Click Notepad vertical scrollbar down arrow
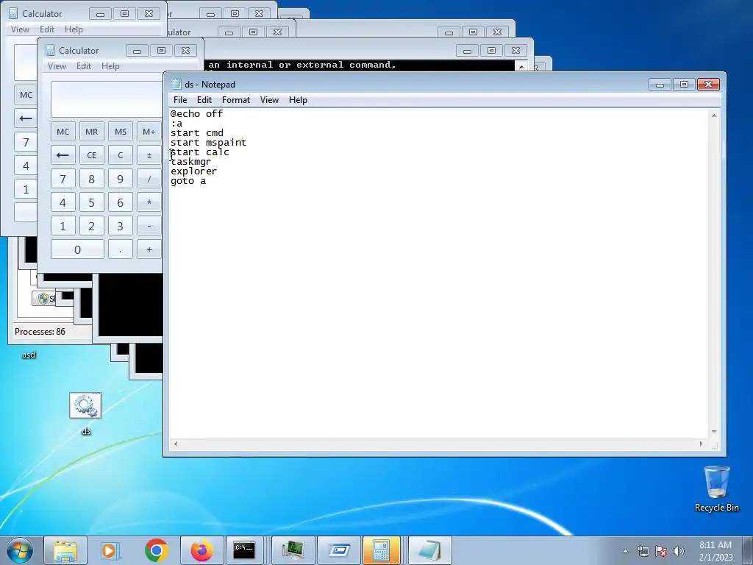The width and height of the screenshot is (753, 565). pyautogui.click(x=714, y=432)
